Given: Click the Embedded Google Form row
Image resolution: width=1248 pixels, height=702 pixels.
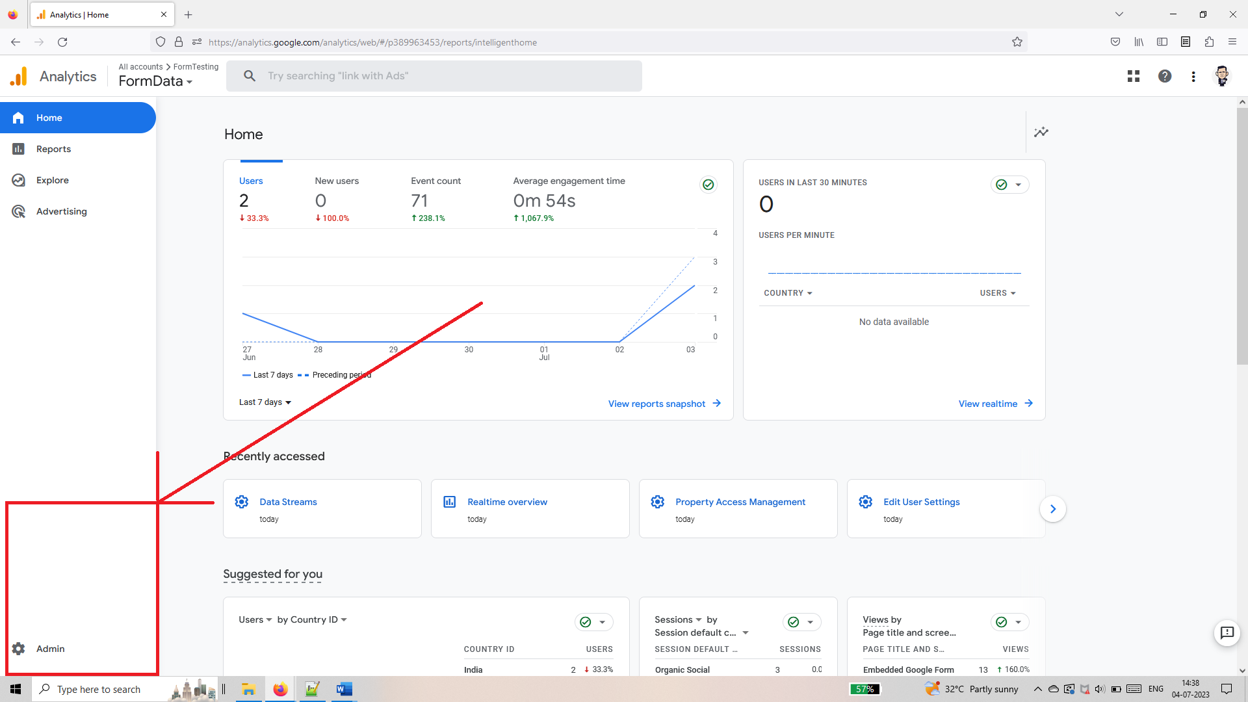Looking at the screenshot, I should point(946,669).
